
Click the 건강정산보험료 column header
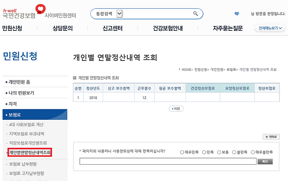coord(203,88)
